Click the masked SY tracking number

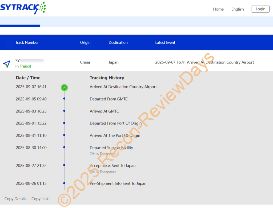coord(29,61)
